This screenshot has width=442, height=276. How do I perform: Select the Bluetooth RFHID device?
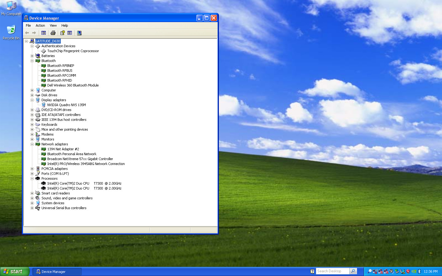click(x=60, y=80)
